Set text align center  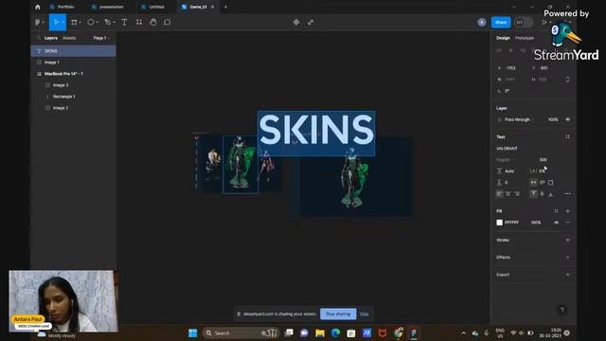click(x=508, y=193)
